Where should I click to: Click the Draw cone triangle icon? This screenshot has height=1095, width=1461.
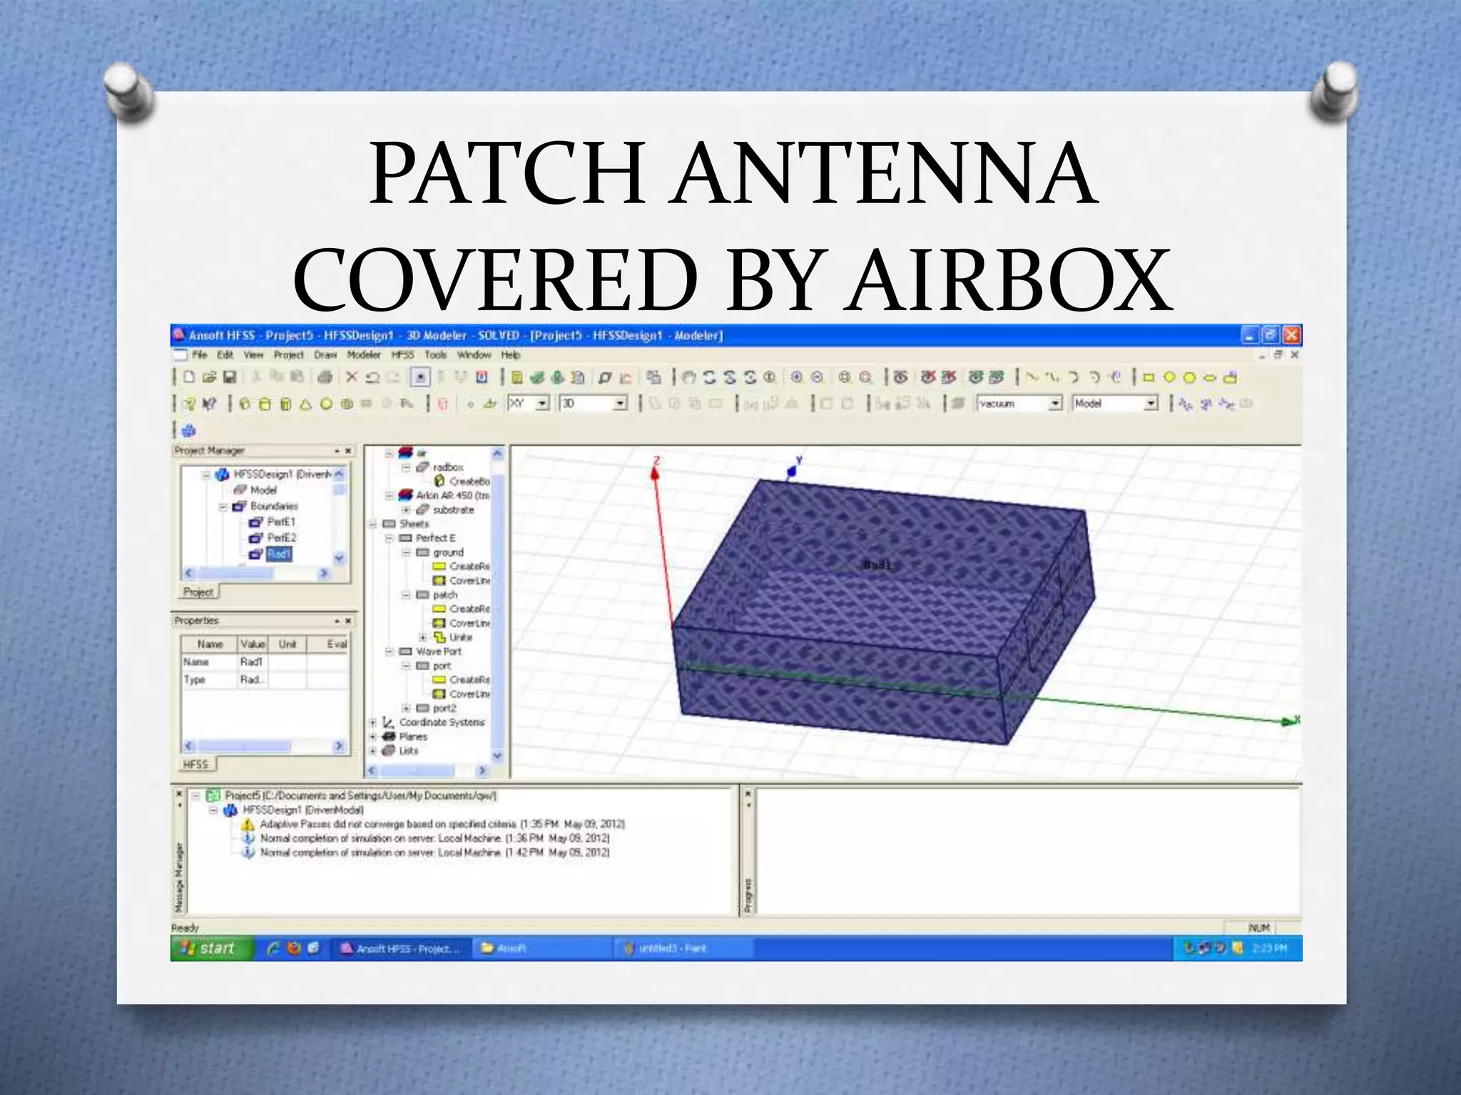(x=305, y=404)
